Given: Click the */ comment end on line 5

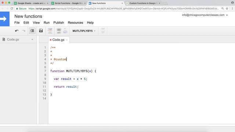Looking at the screenshot, I should coord(52,63).
